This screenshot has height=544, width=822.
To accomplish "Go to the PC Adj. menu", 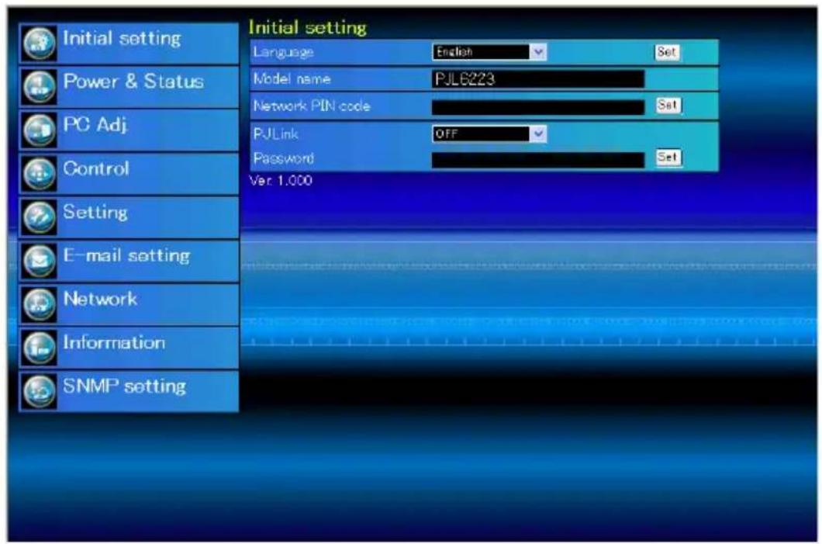I will pyautogui.click(x=129, y=130).
